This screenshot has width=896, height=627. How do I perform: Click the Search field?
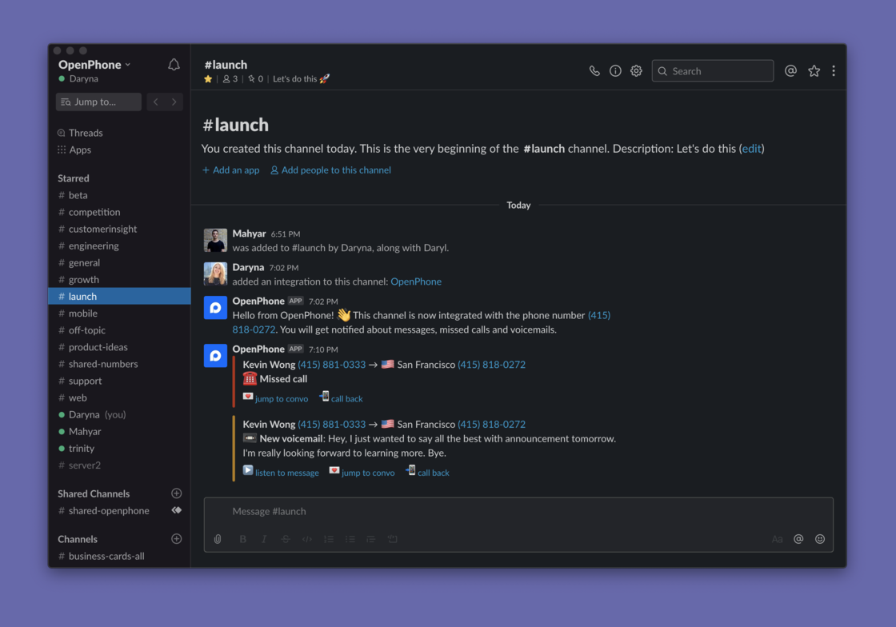click(713, 71)
